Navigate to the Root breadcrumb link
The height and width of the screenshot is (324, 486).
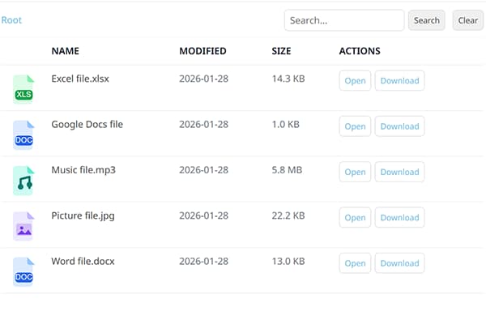tap(11, 20)
